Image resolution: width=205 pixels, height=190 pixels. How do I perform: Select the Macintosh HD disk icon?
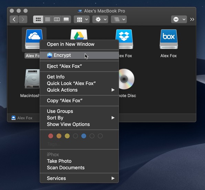[x=32, y=79]
